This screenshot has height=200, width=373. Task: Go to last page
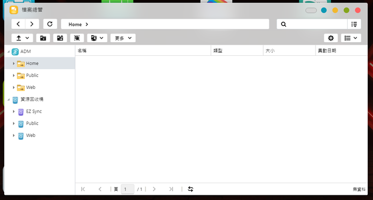coord(171,189)
